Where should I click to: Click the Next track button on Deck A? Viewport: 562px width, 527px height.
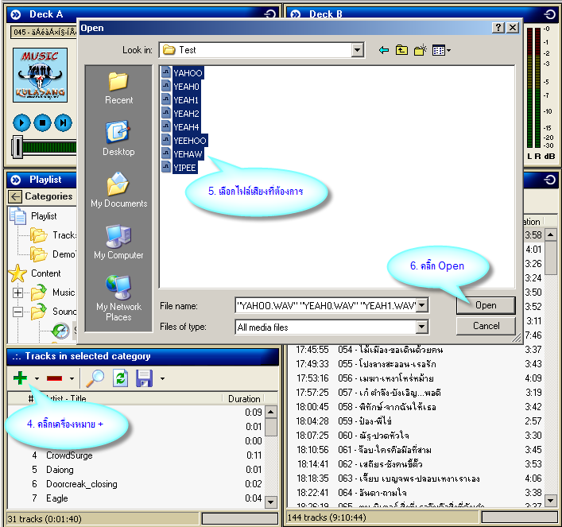(63, 123)
